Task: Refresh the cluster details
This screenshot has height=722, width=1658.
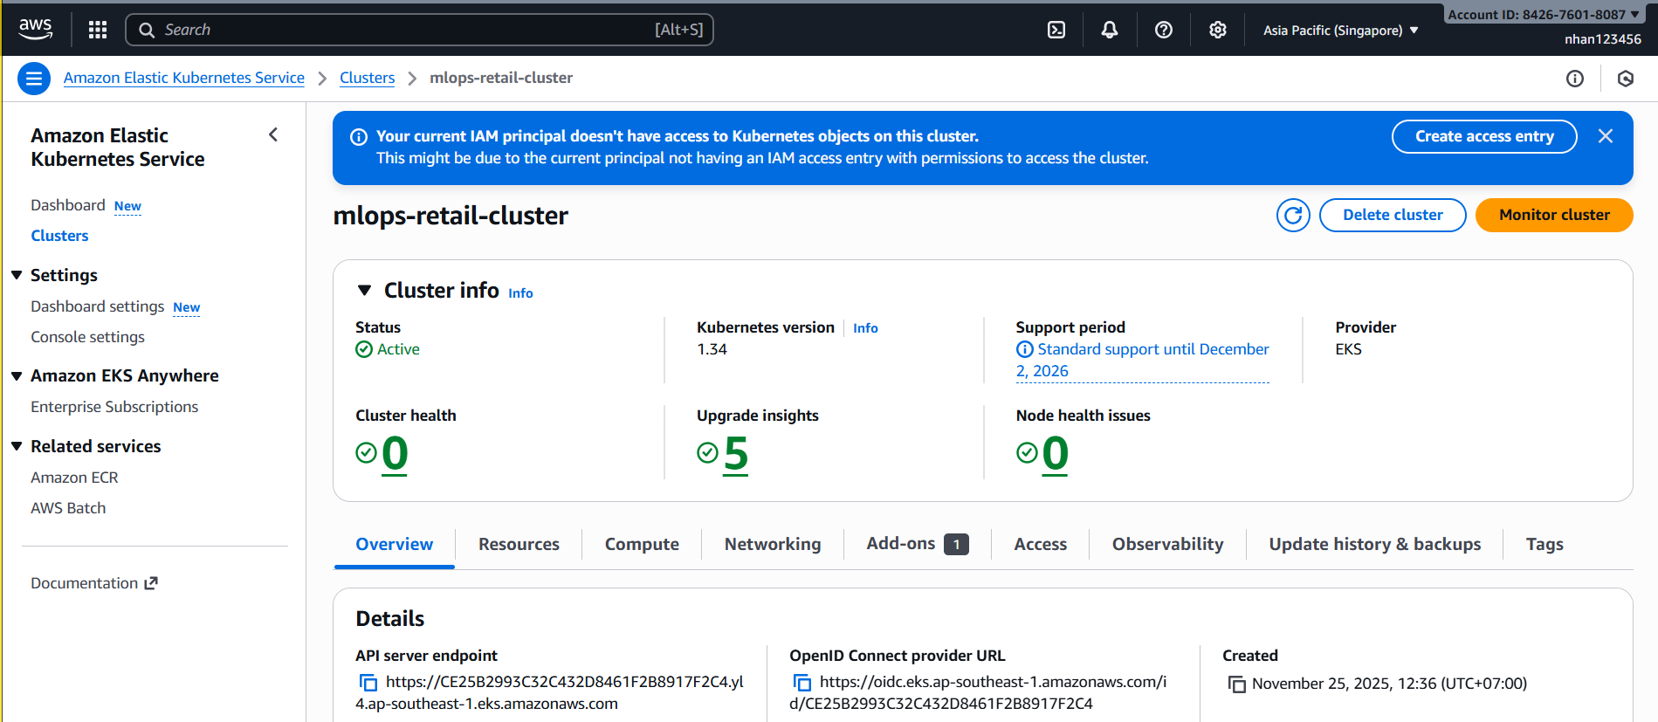Action: pyautogui.click(x=1292, y=215)
